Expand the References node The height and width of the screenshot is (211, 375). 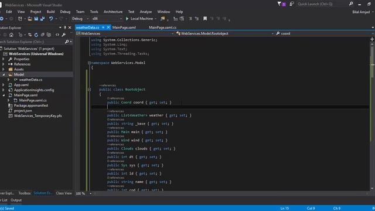(x=4, y=64)
